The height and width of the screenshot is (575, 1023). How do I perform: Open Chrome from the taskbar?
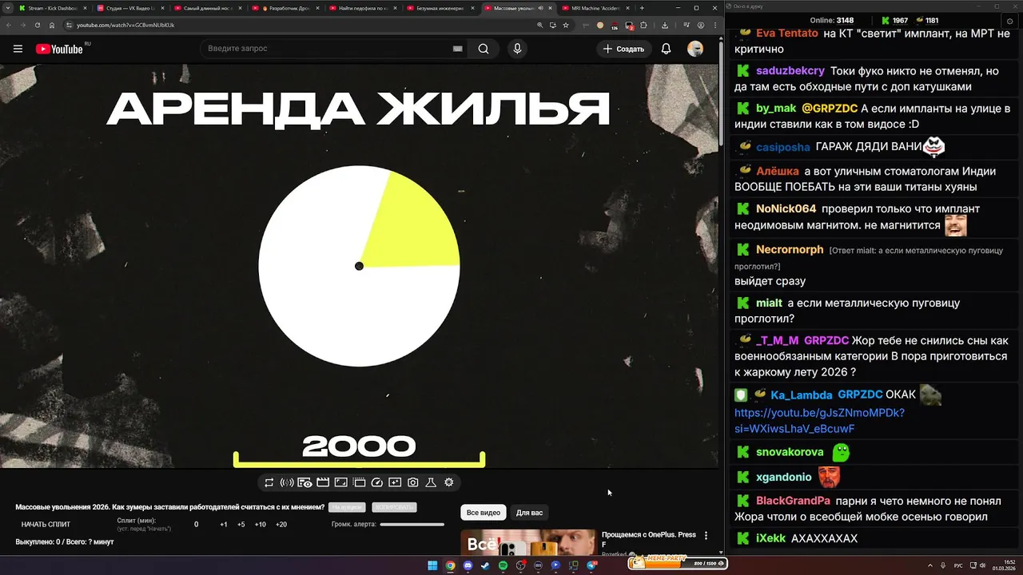(450, 565)
